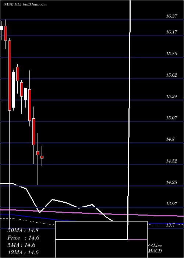Click the 14.52 price axis label
This screenshot has height=258, width=184.
click(x=171, y=161)
